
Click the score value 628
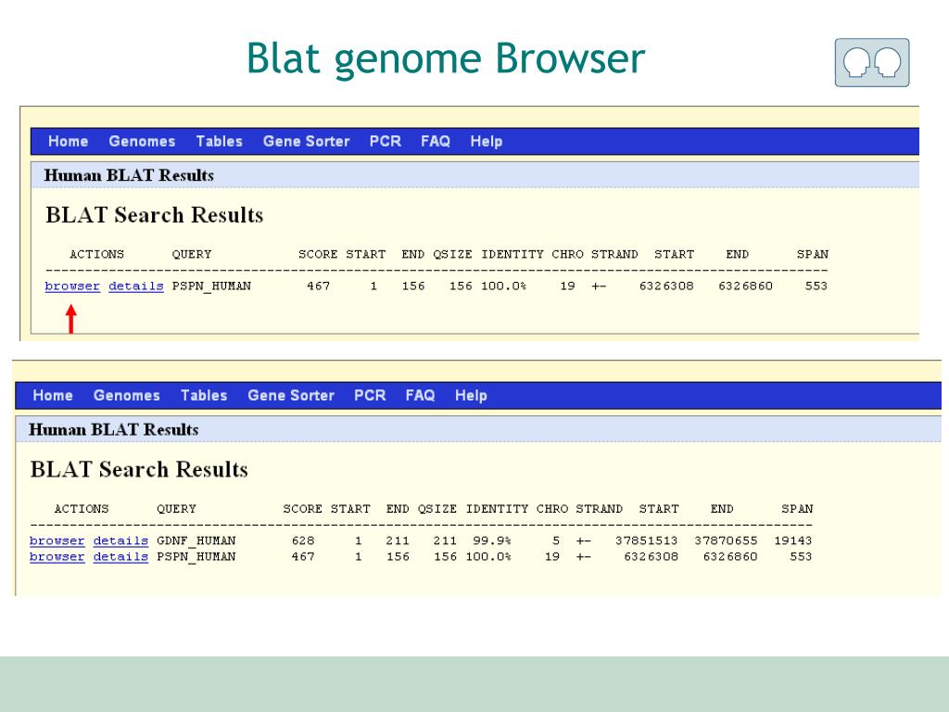[303, 540]
